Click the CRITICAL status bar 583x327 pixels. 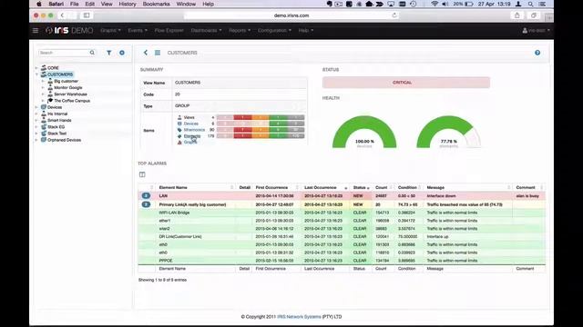[x=406, y=83]
